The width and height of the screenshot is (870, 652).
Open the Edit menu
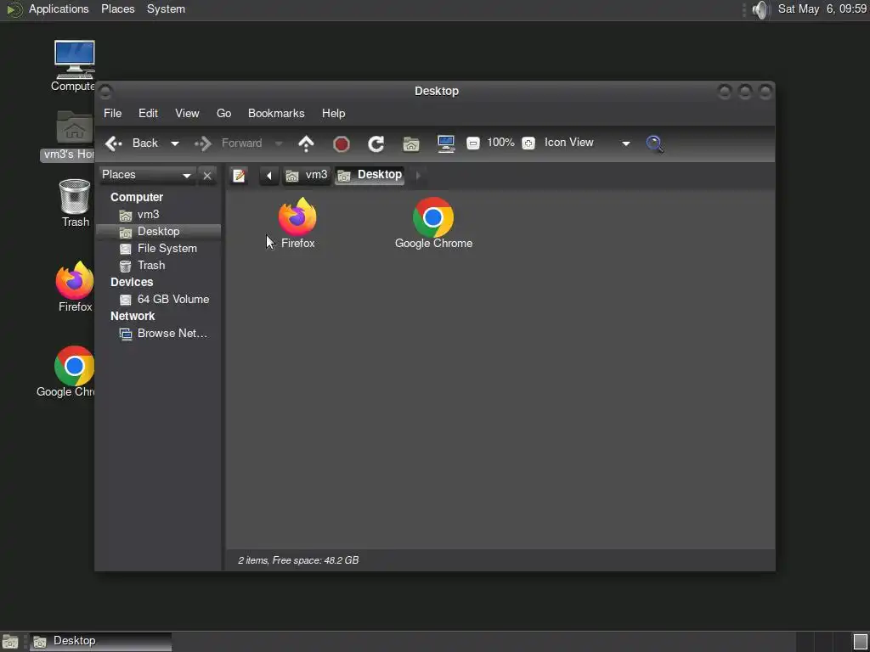click(x=148, y=113)
